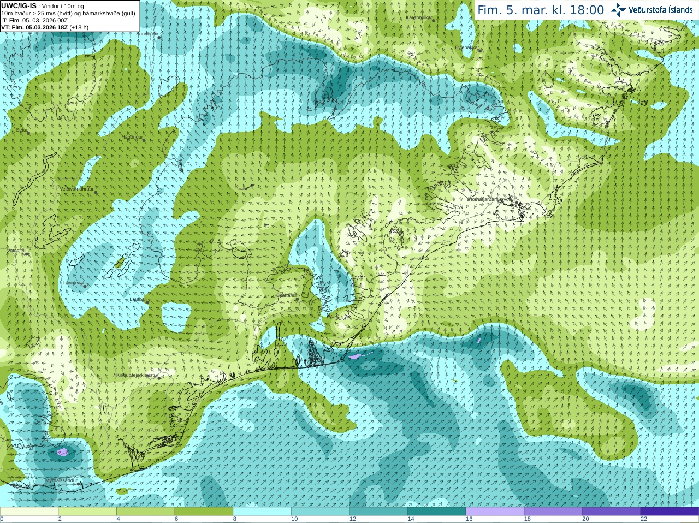Click the Hornafjarðarflugvöllur station label
Image resolution: width=699 pixels, height=523 pixels.
coord(491,199)
